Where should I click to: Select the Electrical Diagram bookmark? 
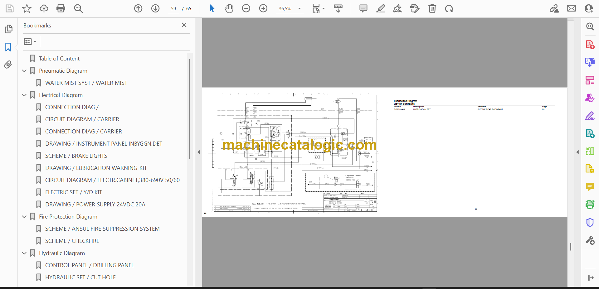coord(61,95)
